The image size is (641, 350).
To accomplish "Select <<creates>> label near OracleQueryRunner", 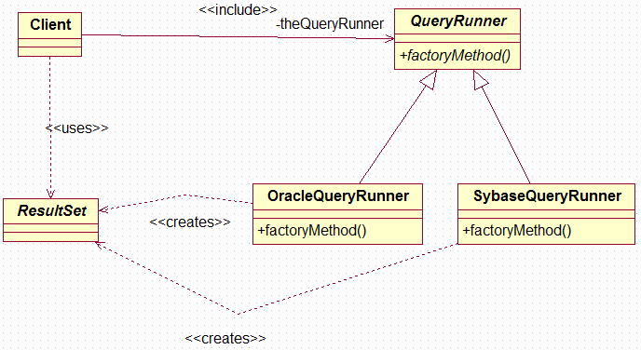I will [190, 222].
